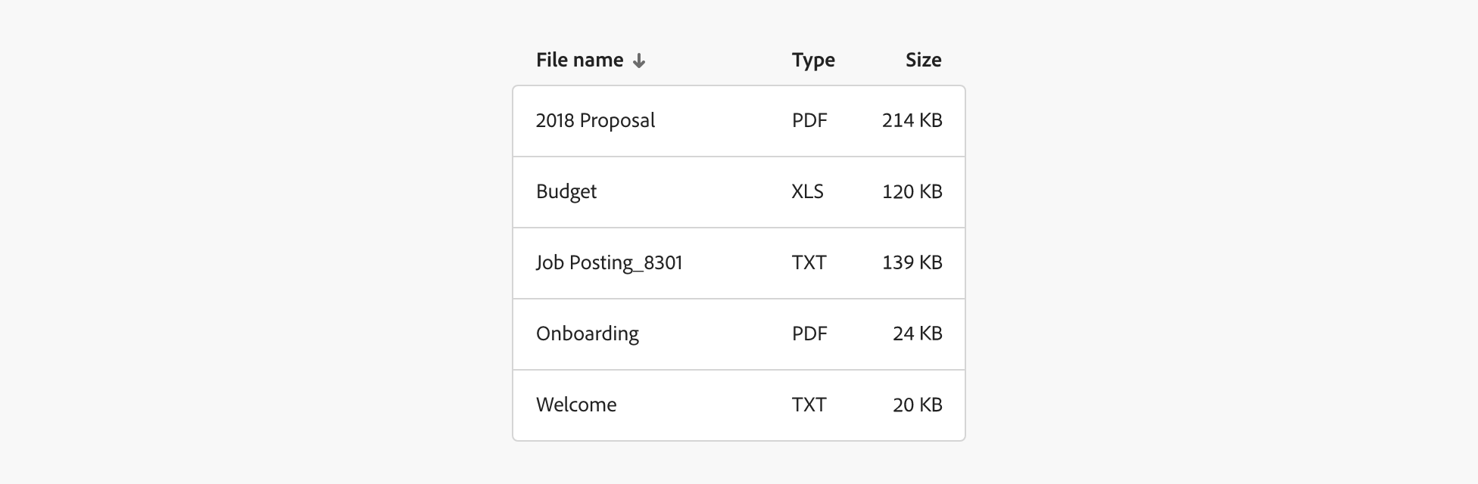Image resolution: width=1478 pixels, height=484 pixels.
Task: Click the 24 KB size cell
Action: click(x=917, y=334)
